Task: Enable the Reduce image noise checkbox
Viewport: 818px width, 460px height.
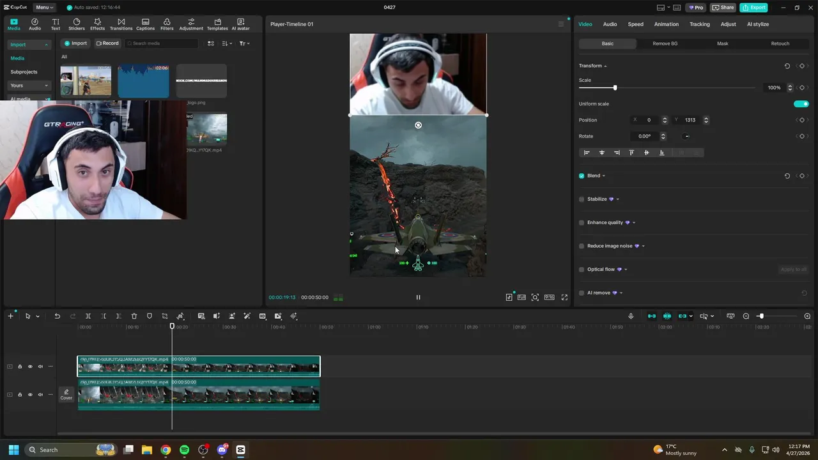Action: (582, 246)
